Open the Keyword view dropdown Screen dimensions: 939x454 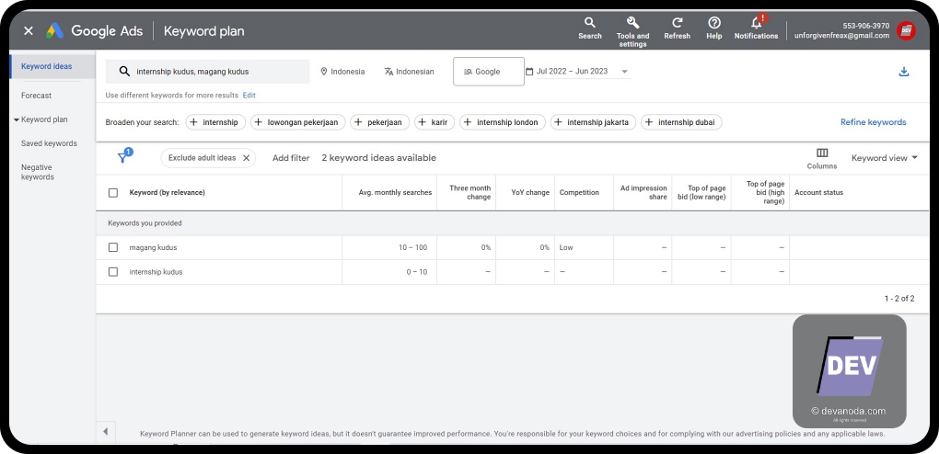click(x=885, y=158)
